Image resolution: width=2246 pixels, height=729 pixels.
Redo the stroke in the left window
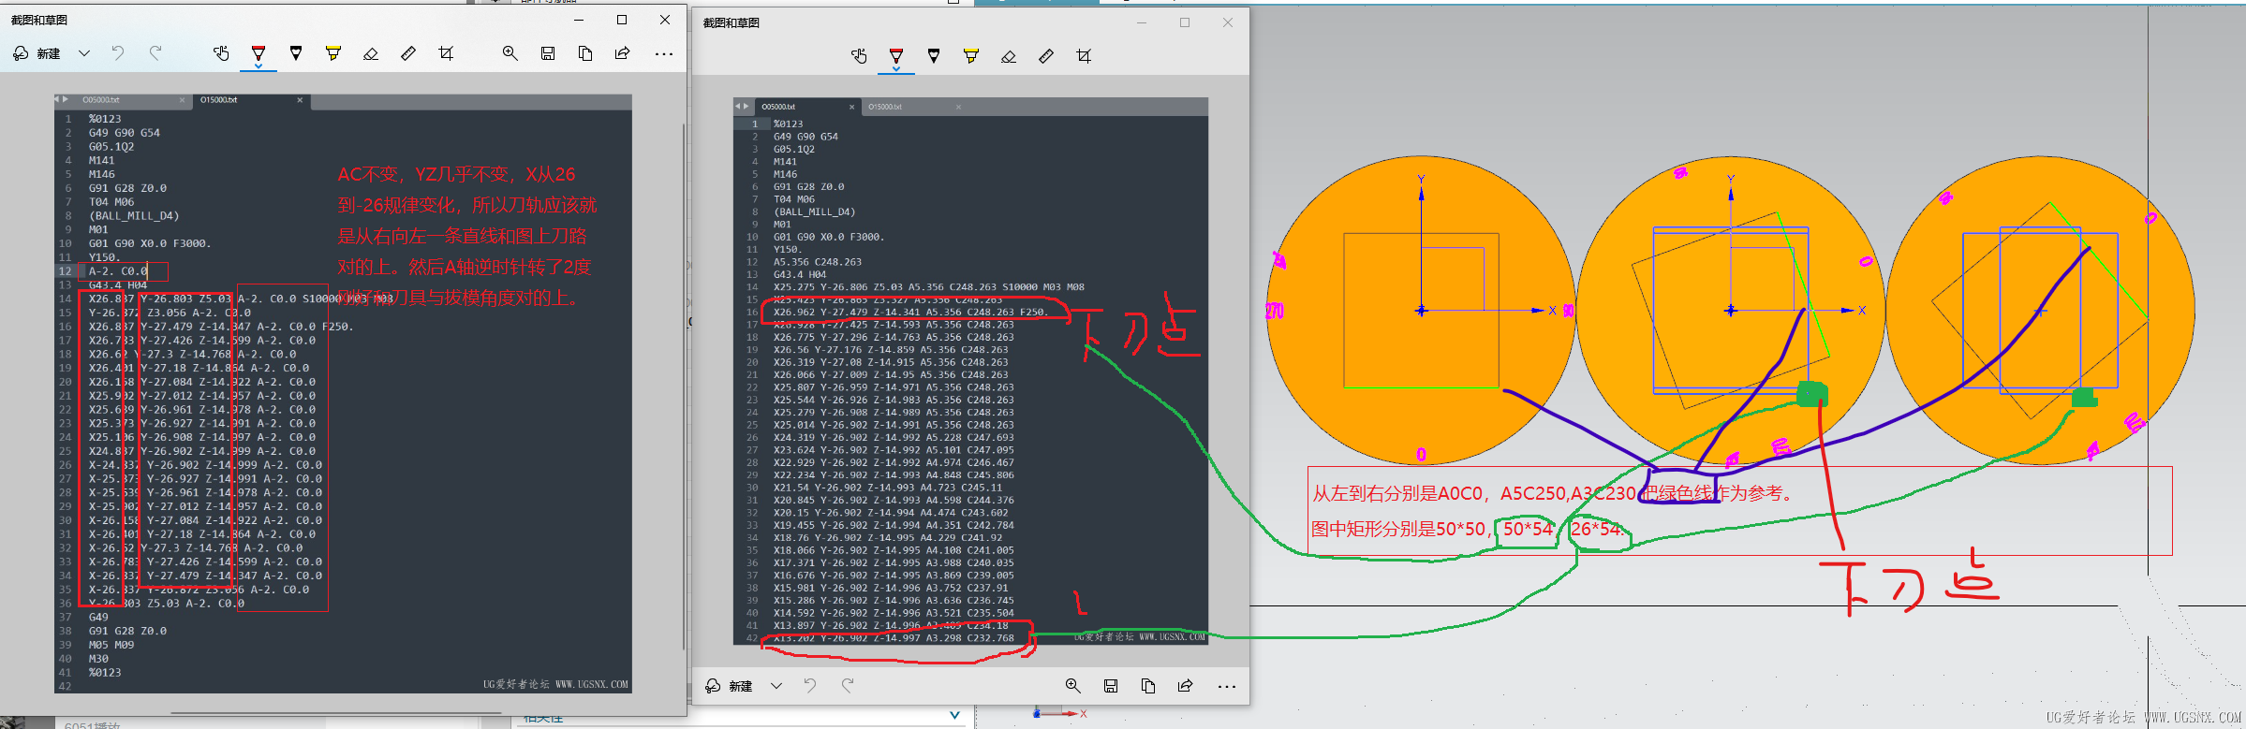click(155, 53)
